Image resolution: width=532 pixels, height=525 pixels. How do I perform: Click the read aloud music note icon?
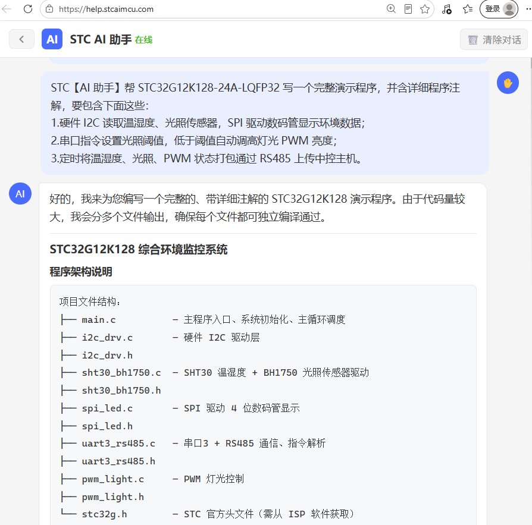(x=446, y=9)
